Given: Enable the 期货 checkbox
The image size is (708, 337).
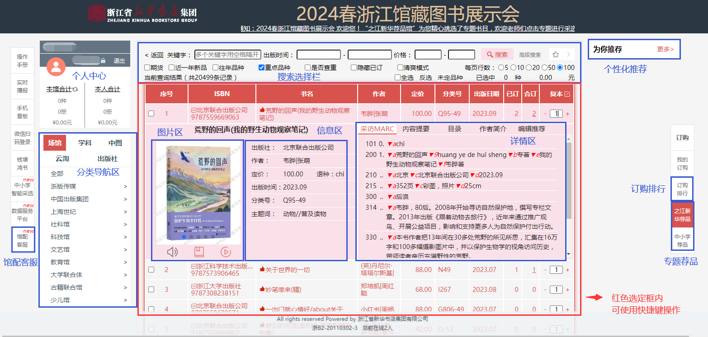Looking at the screenshot, I should click(147, 68).
